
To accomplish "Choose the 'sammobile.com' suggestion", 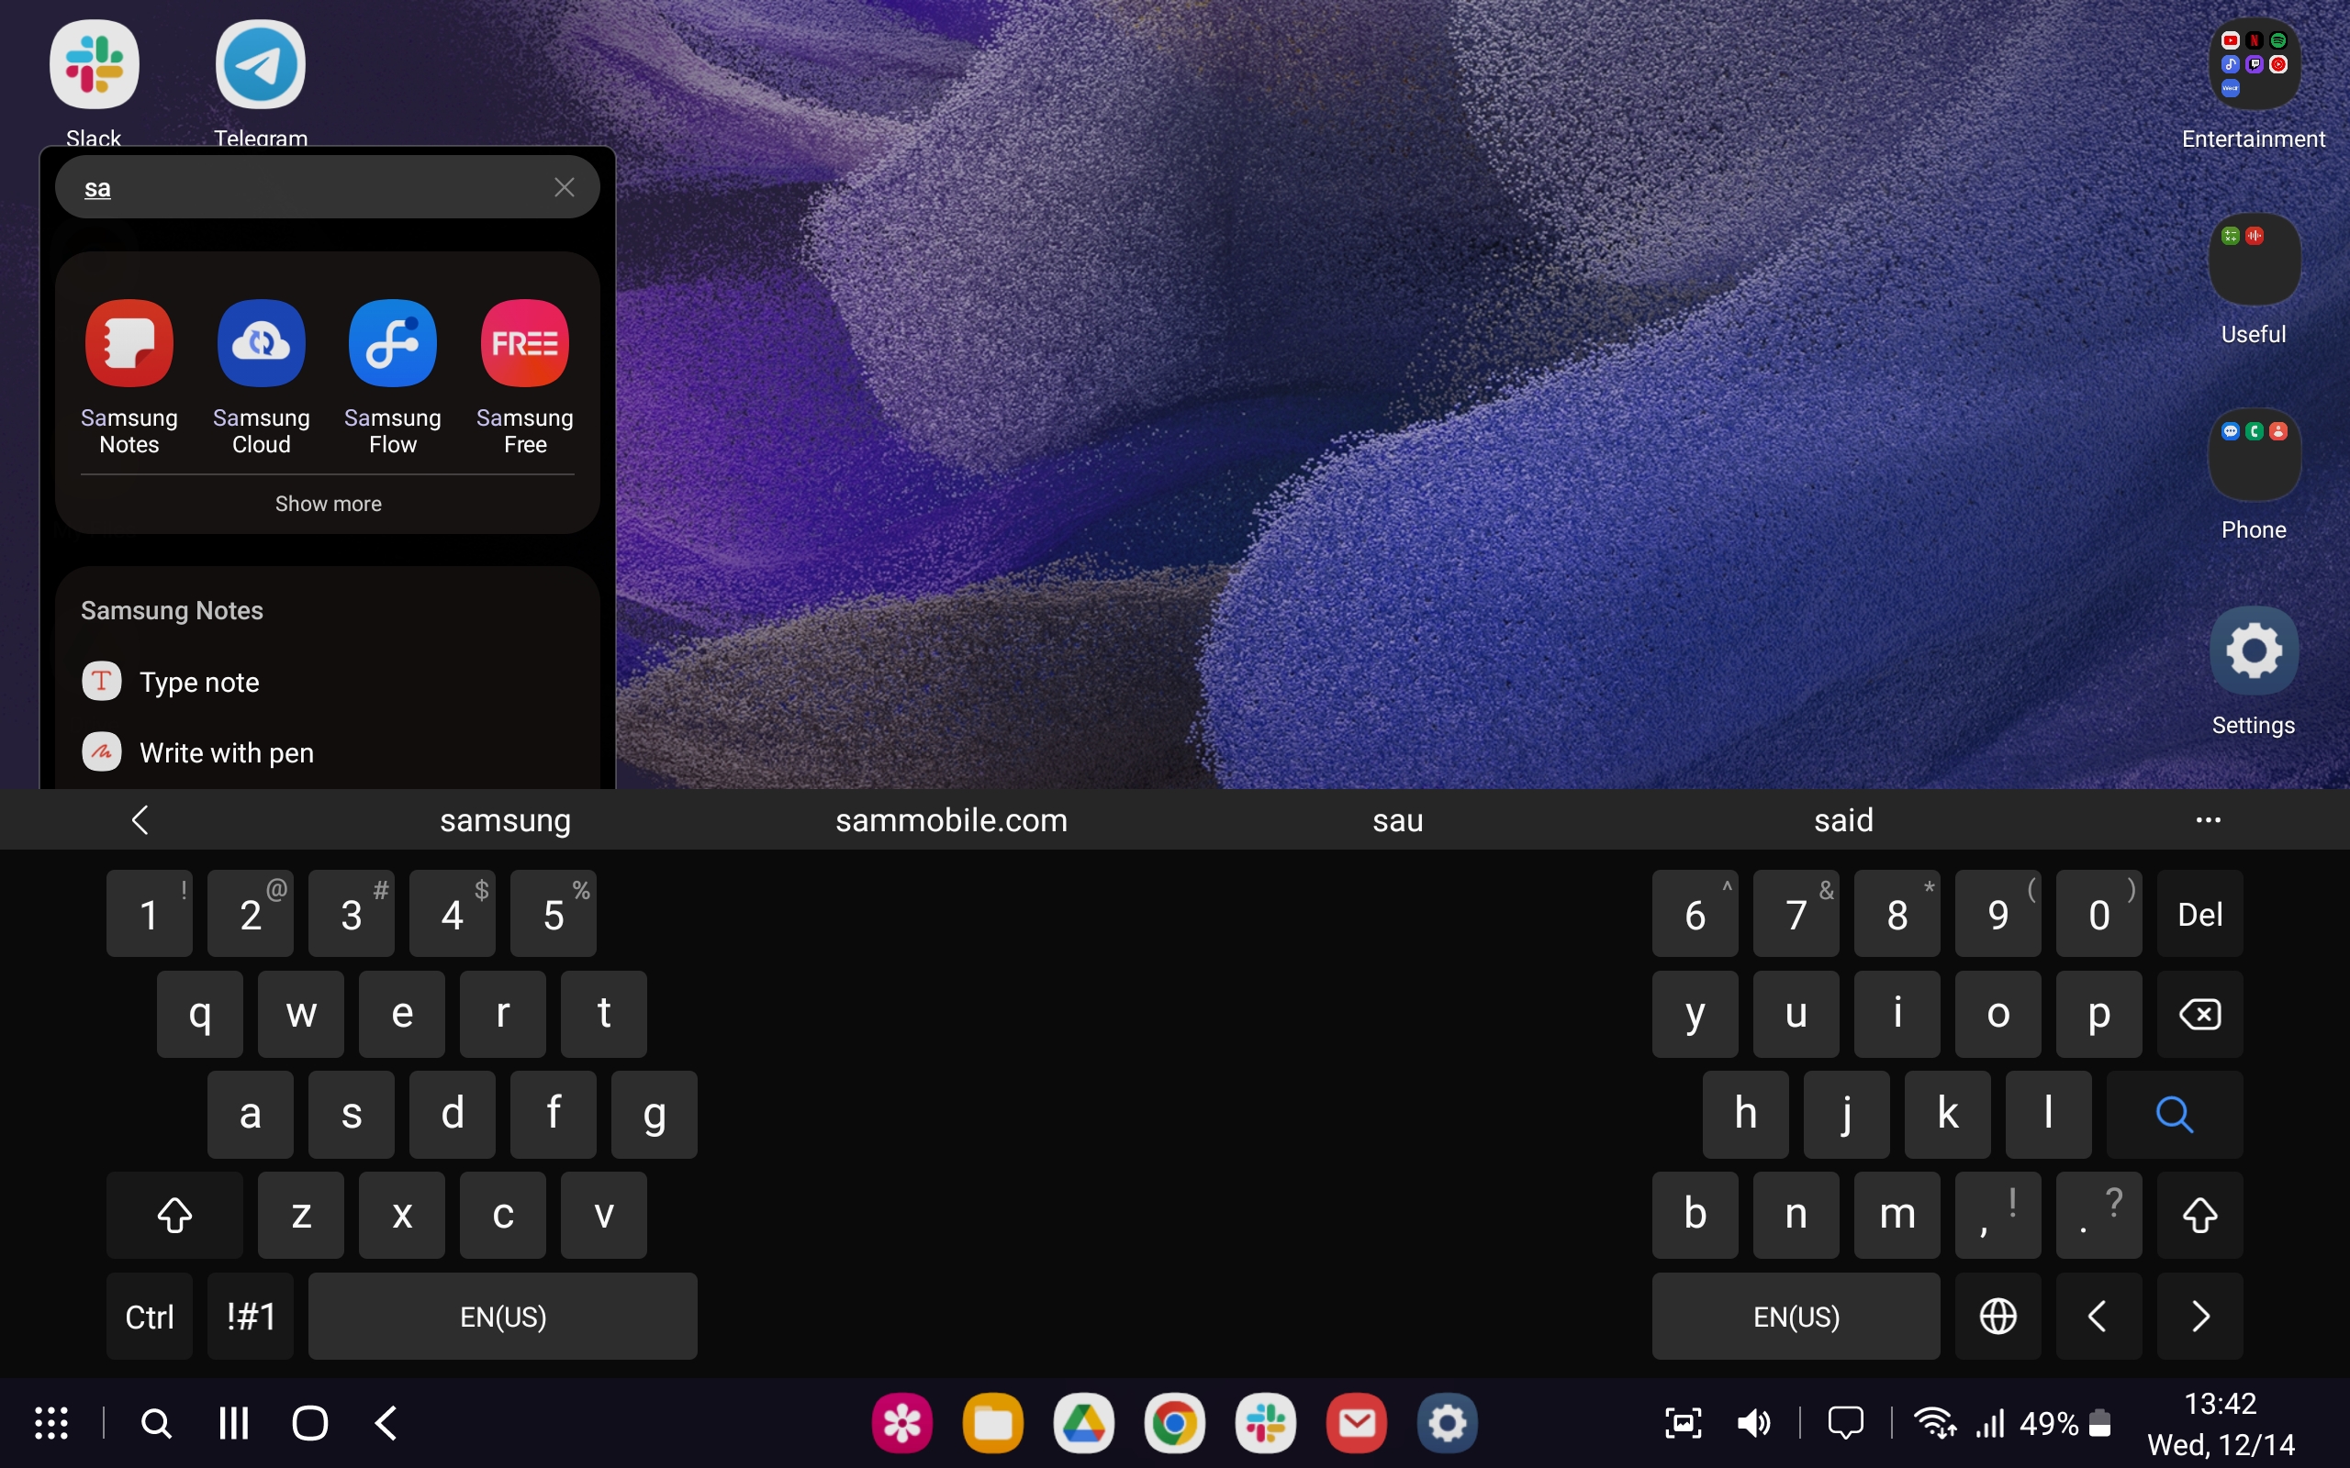I will 951,820.
